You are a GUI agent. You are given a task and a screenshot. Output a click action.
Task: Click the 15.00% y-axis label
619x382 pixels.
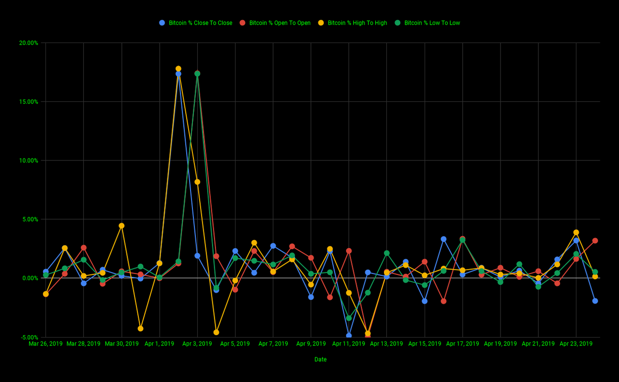click(29, 101)
